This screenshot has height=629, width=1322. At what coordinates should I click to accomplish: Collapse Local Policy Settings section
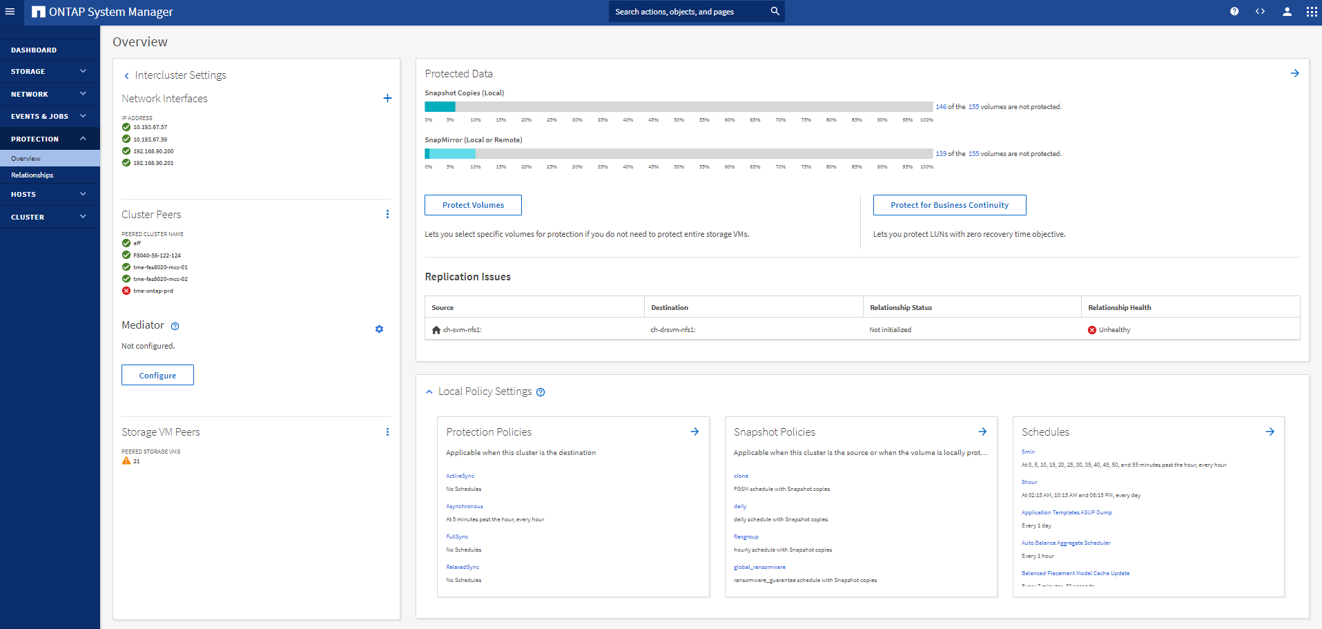tap(429, 391)
